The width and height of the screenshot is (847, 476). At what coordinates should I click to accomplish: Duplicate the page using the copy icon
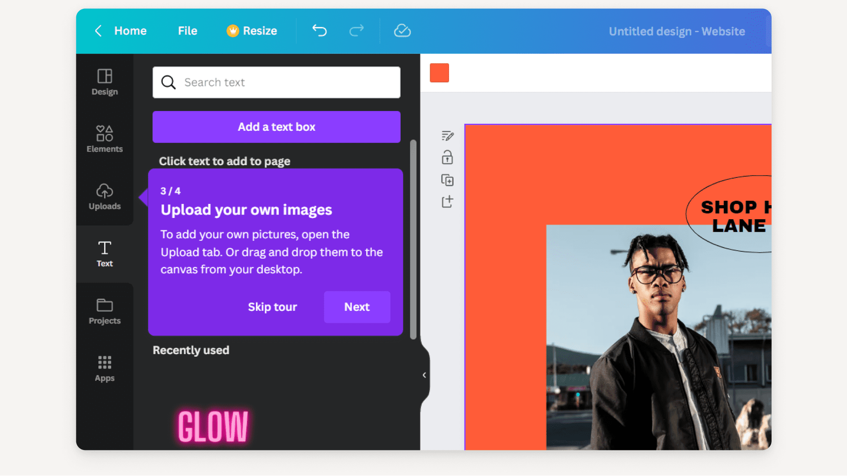coord(447,180)
